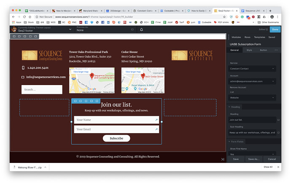Image resolution: width=291 pixels, height=184 pixels.
Task: Bookmark this page with the star
Action: (224, 17)
